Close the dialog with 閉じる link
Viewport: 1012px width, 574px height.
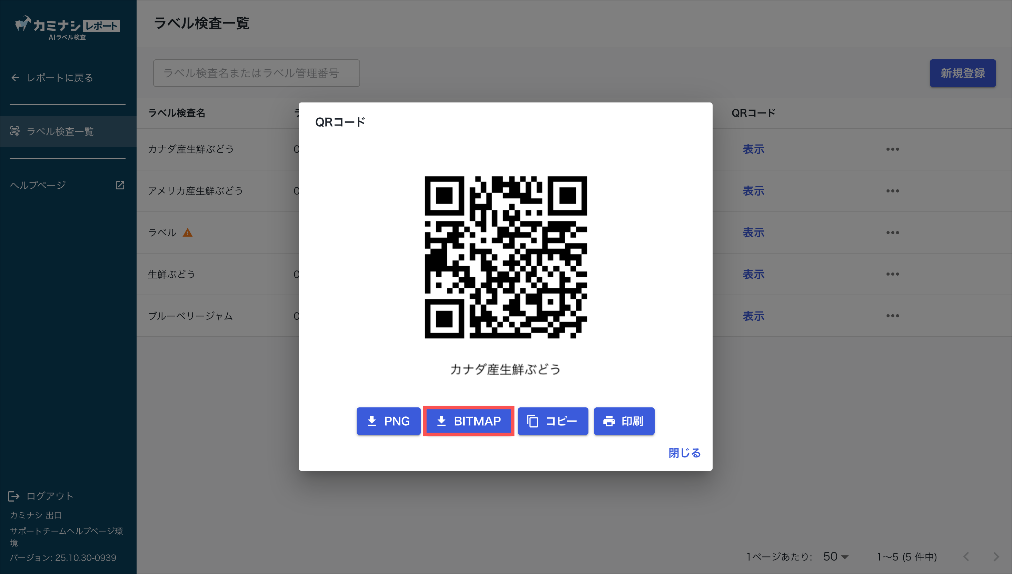pos(684,453)
